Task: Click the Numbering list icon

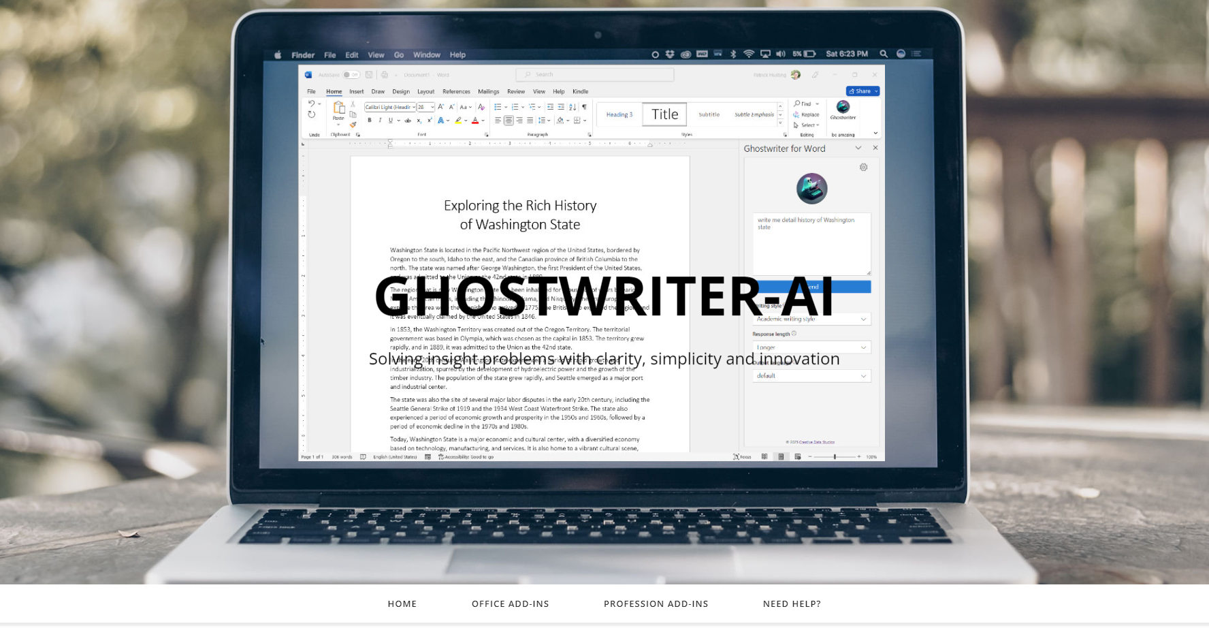Action: (515, 107)
